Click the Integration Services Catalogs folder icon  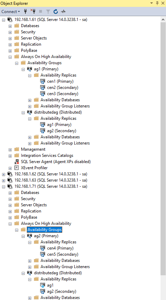pyautogui.click(x=17, y=155)
